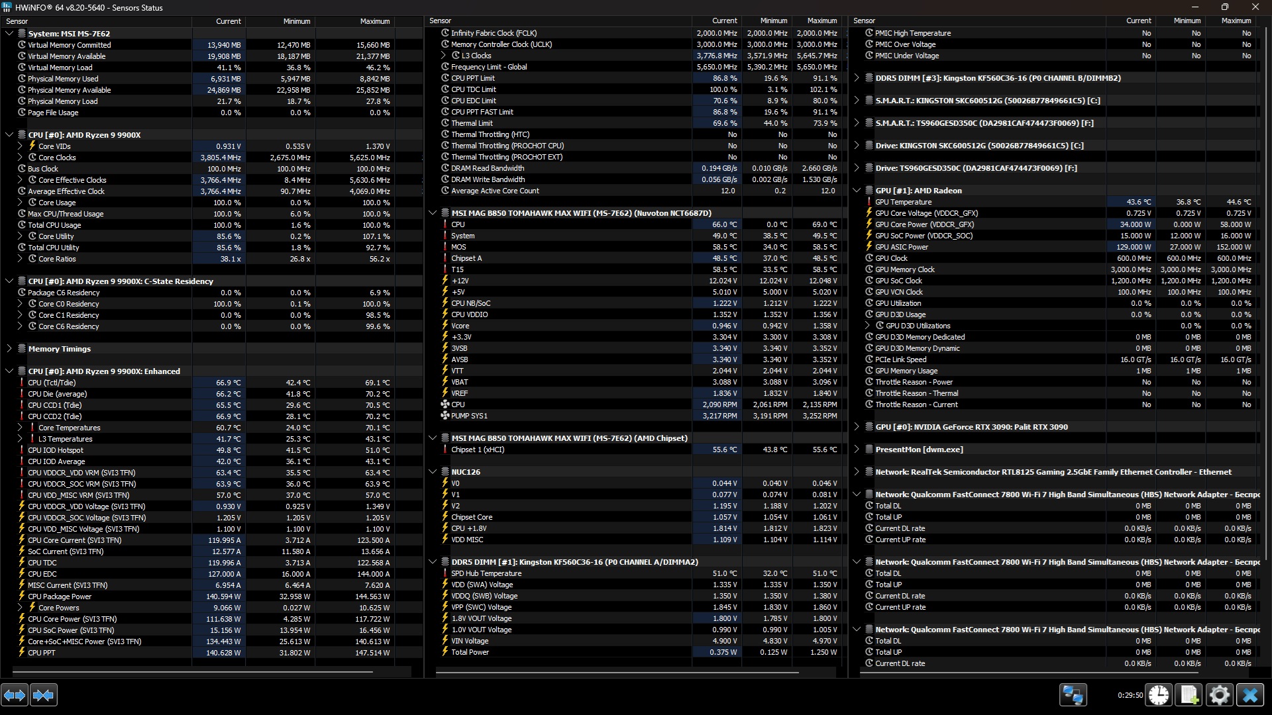
Task: Open the remote network monitoring icon
Action: pos(1073,695)
